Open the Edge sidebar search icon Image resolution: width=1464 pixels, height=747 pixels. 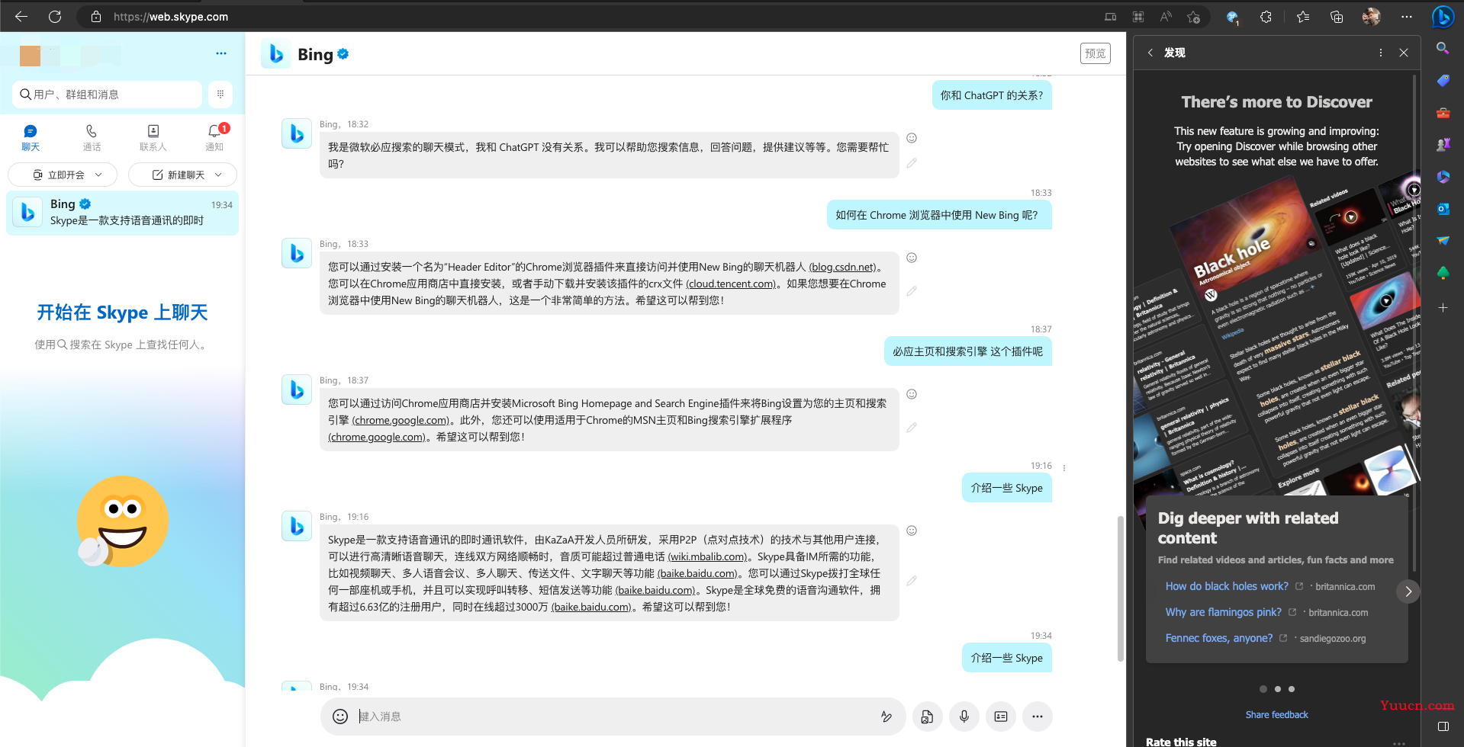(x=1443, y=48)
